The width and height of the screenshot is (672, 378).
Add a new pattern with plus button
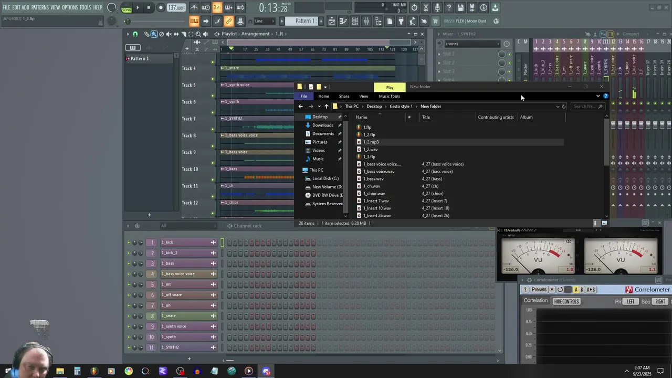tap(320, 21)
